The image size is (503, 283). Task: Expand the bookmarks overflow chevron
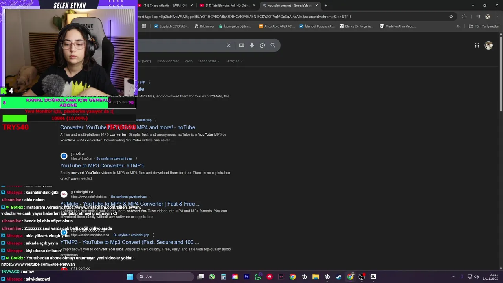point(458,26)
